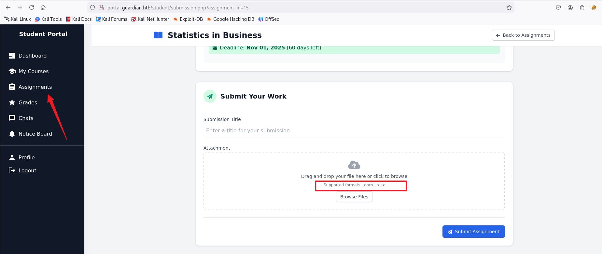Go to browser home icon
Screen dimensions: 602x254
point(43,7)
